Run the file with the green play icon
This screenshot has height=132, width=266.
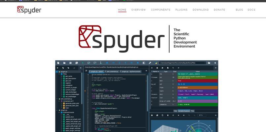[x=83, y=63]
